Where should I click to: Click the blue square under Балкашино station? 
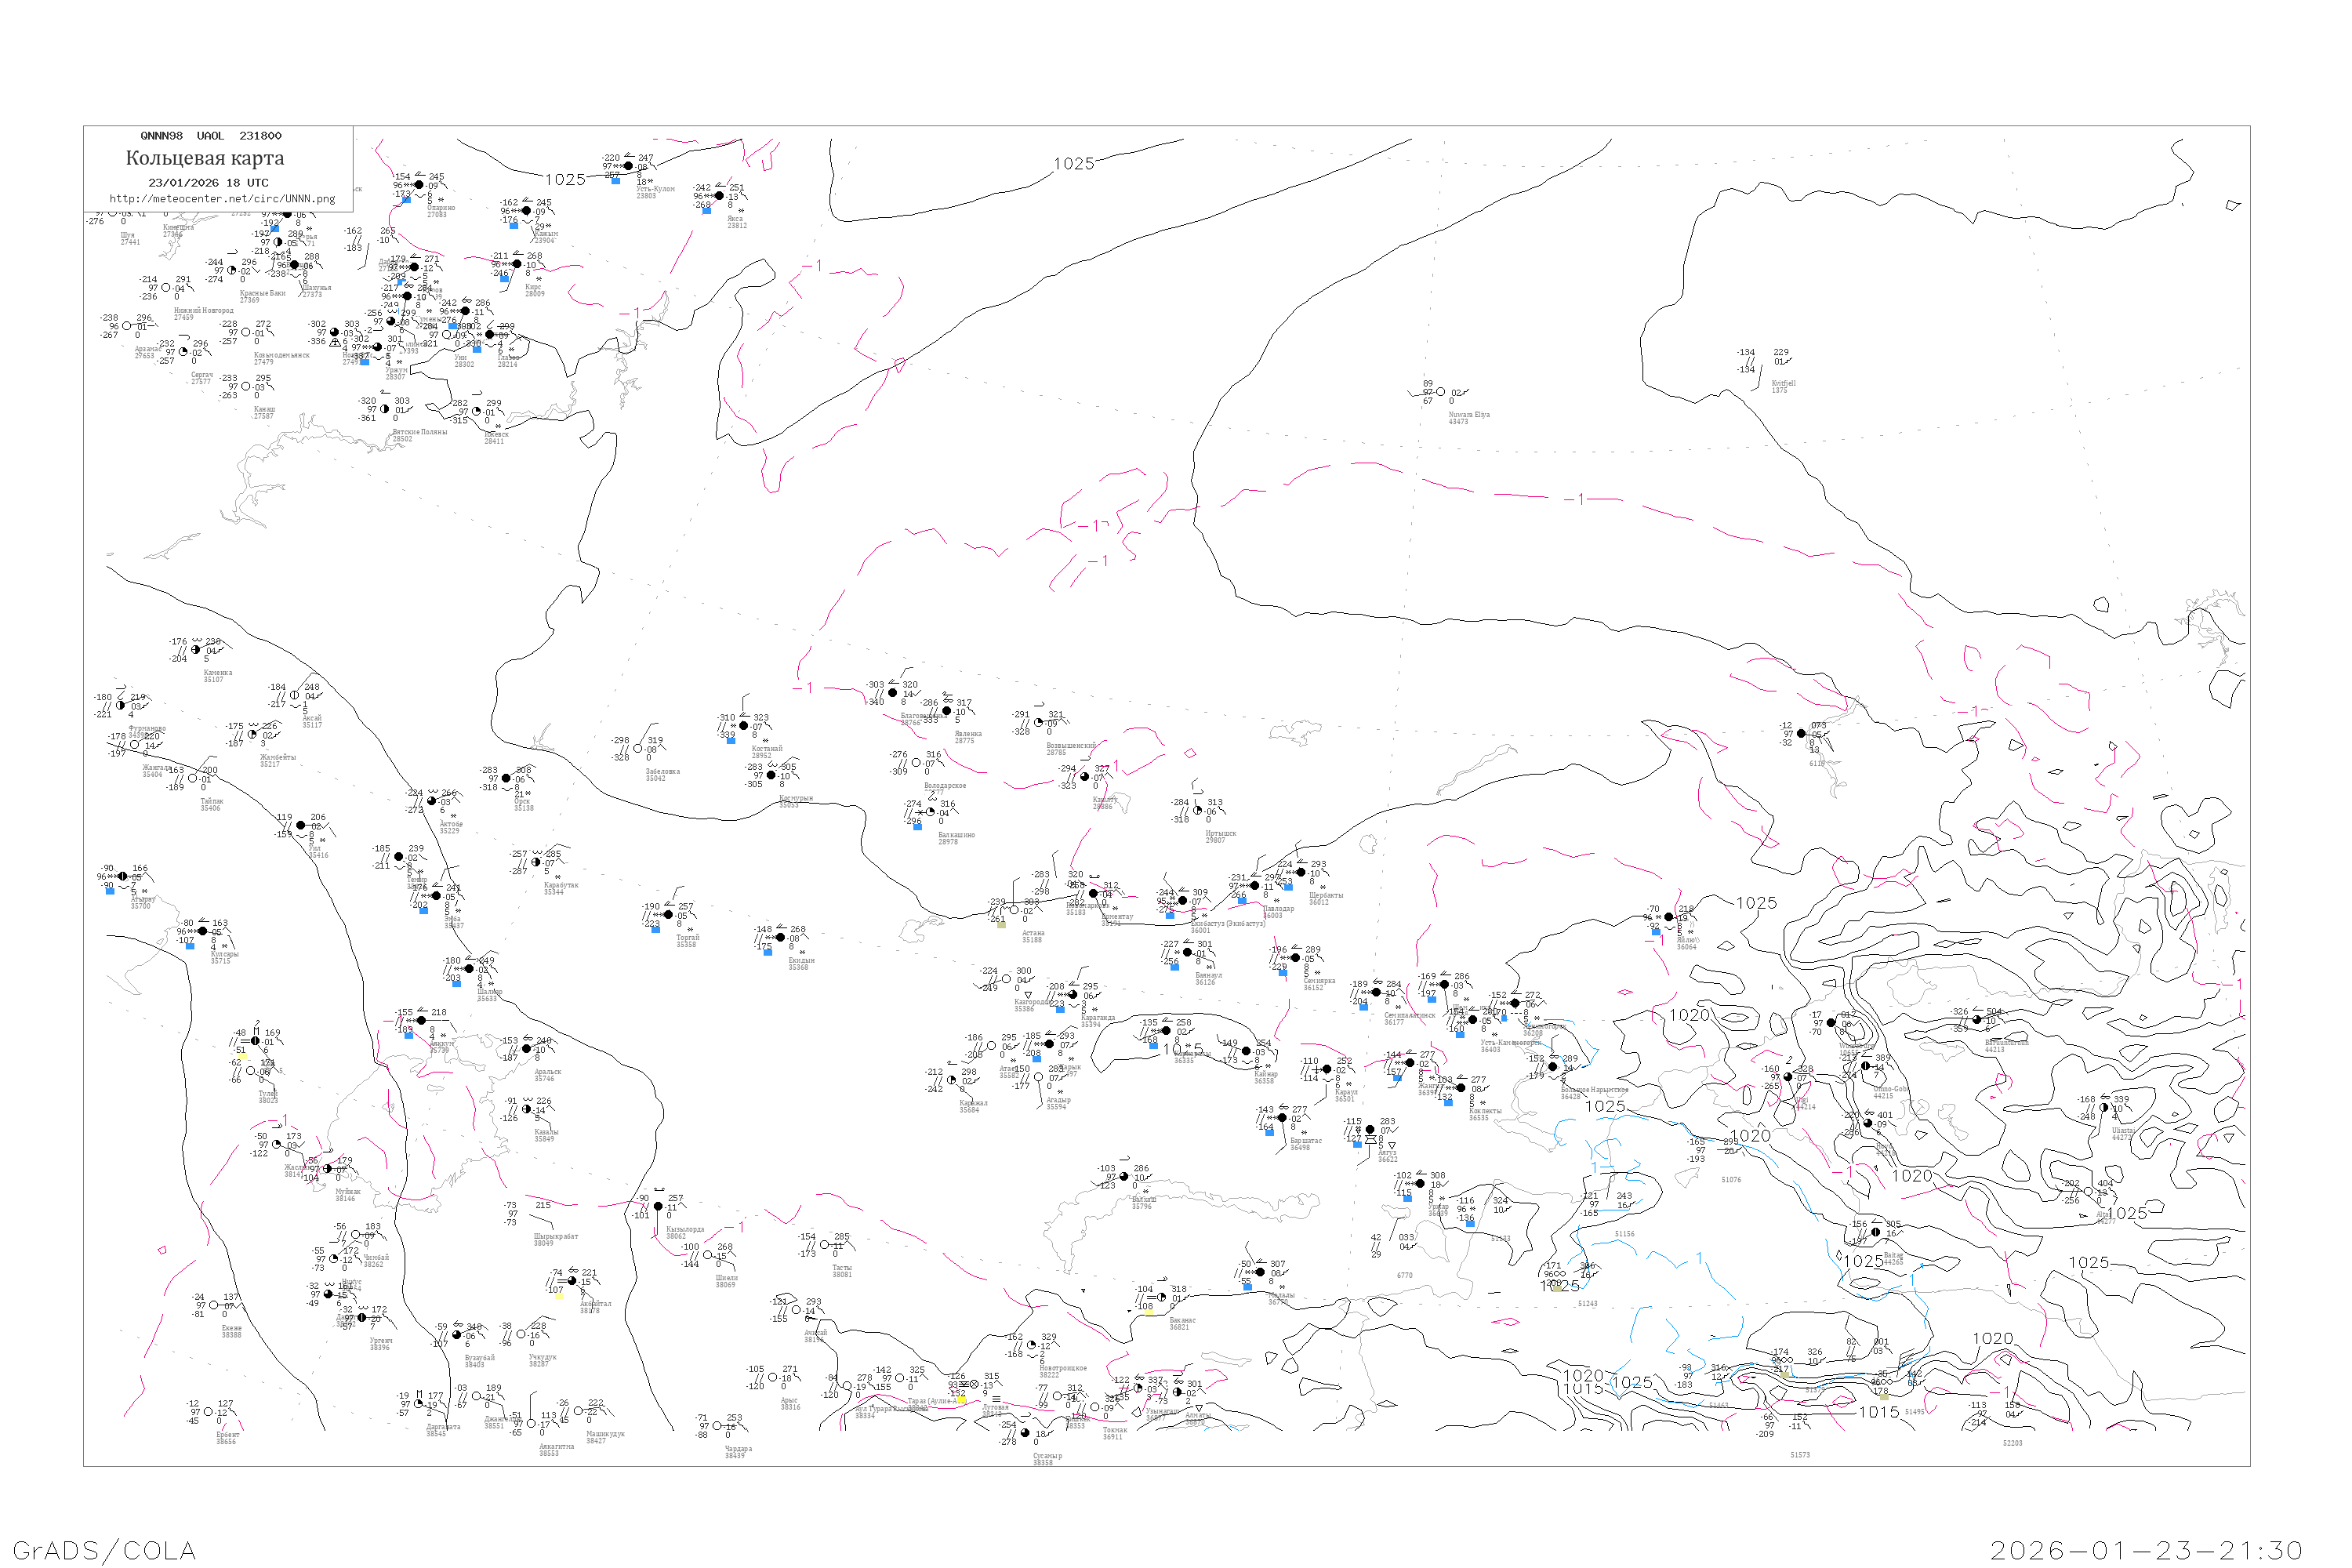(x=917, y=826)
